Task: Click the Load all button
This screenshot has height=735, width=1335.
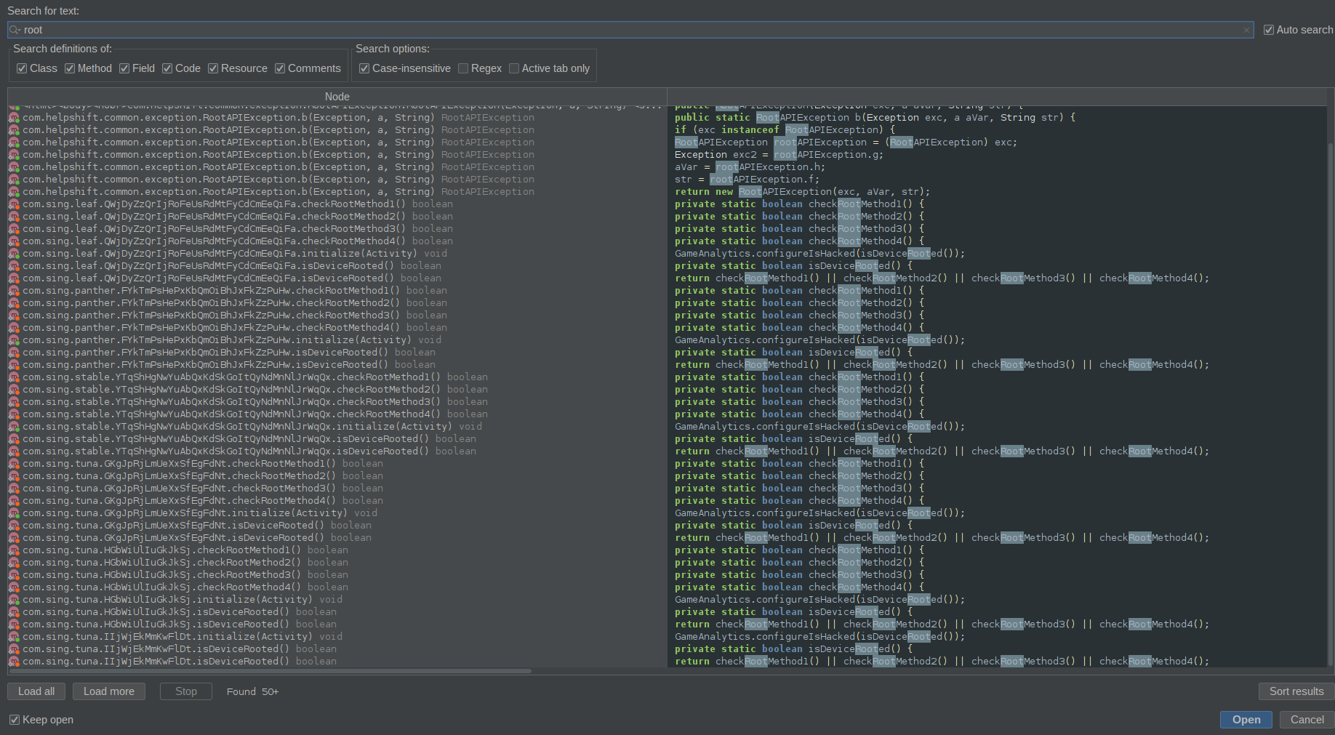Action: pos(36,691)
